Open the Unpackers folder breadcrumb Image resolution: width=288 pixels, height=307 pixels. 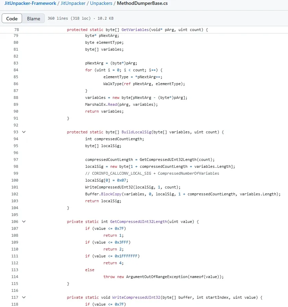coord(101,3)
